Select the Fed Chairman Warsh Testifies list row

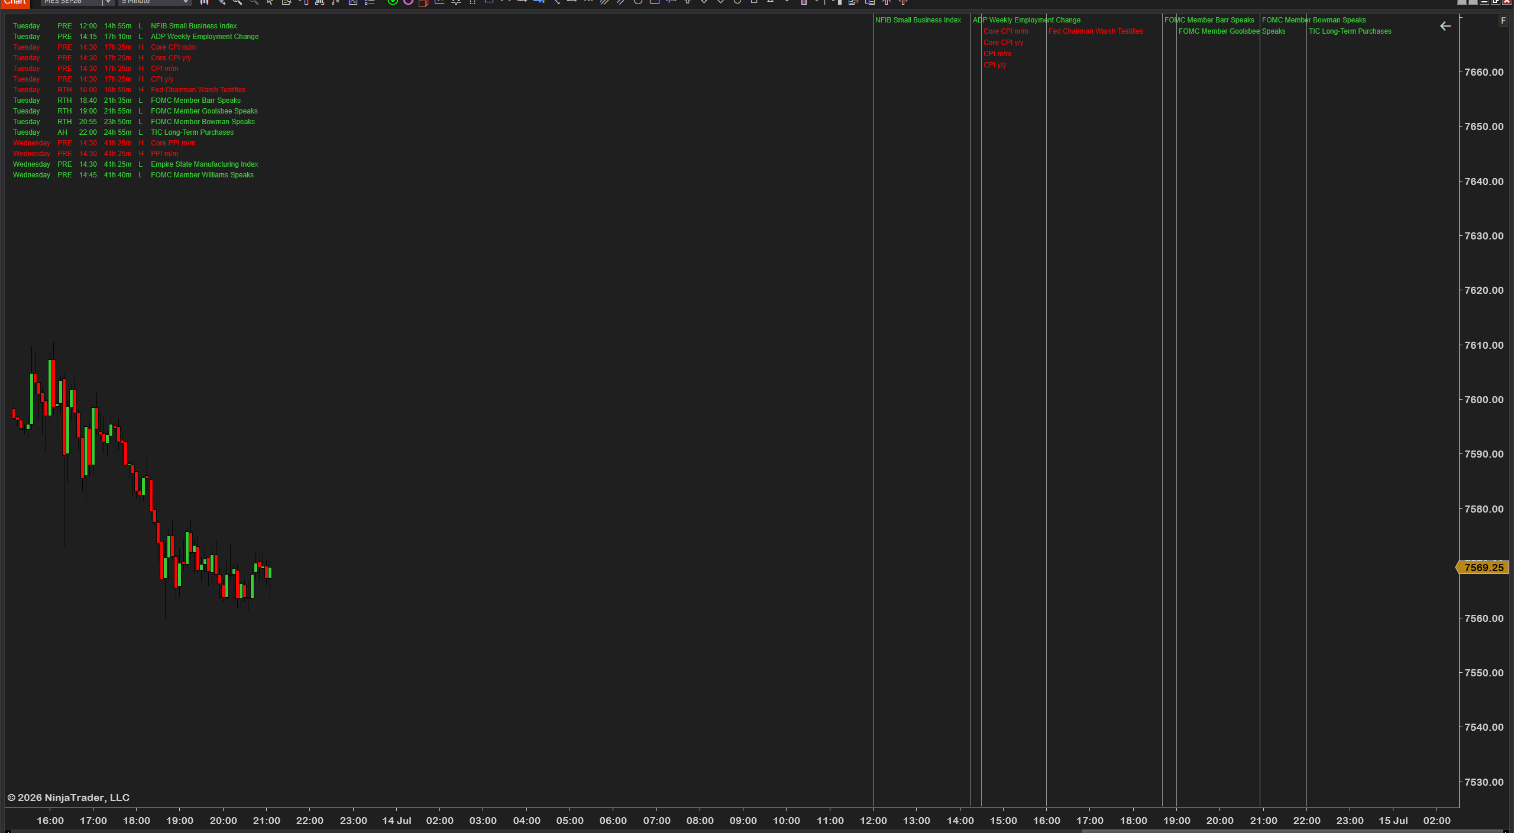click(129, 90)
